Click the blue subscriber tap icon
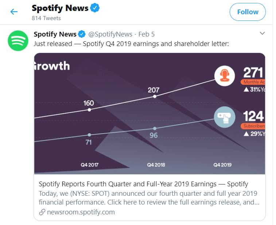Screen dimensions: 276x225 tap(225, 117)
